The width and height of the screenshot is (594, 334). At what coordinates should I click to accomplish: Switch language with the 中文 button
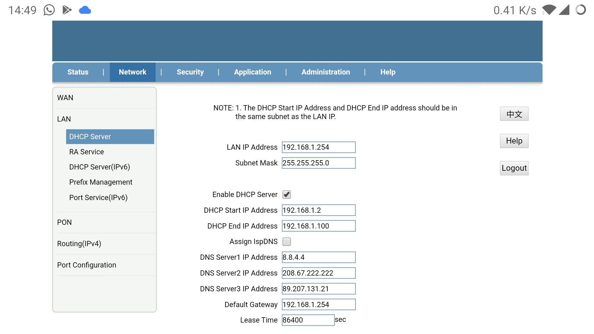[x=514, y=114]
